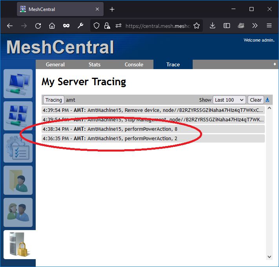279x267 pixels.
Task: Expand the Show Last 100 dropdown
Action: point(229,100)
